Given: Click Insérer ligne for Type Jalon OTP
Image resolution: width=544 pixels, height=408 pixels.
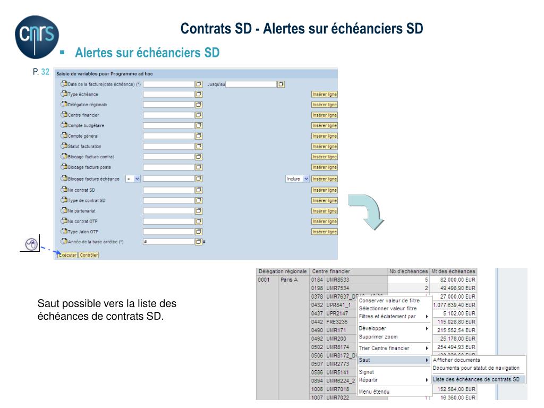Looking at the screenshot, I should click(325, 232).
